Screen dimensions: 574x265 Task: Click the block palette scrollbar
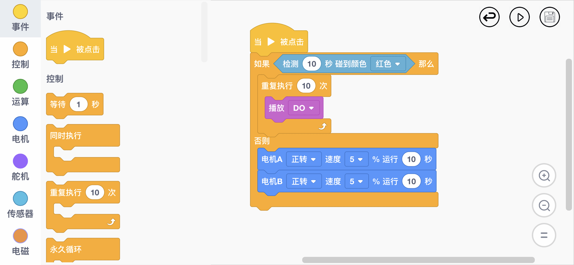204,32
